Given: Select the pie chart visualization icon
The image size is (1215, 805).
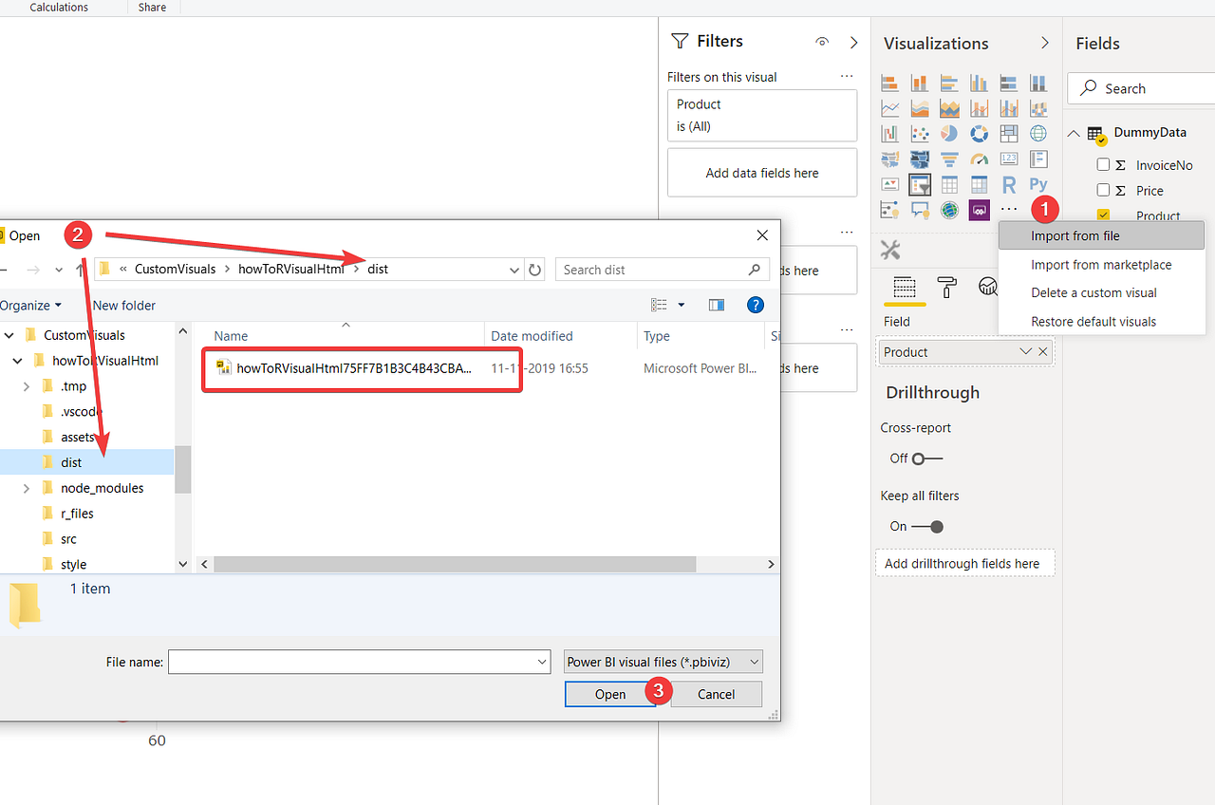Looking at the screenshot, I should [x=947, y=134].
